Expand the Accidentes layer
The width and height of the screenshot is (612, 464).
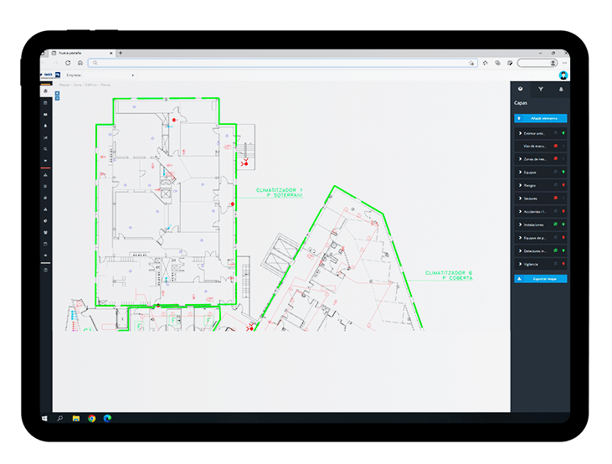[x=520, y=212]
